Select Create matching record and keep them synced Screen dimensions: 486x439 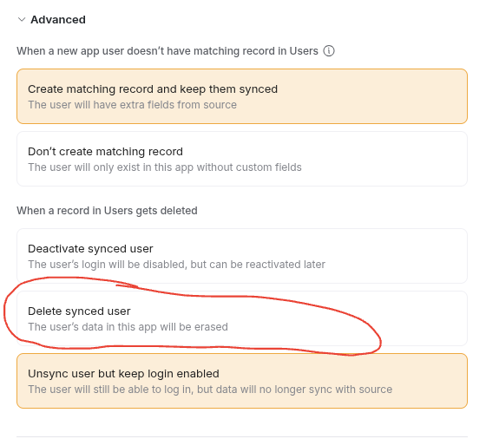coord(242,96)
